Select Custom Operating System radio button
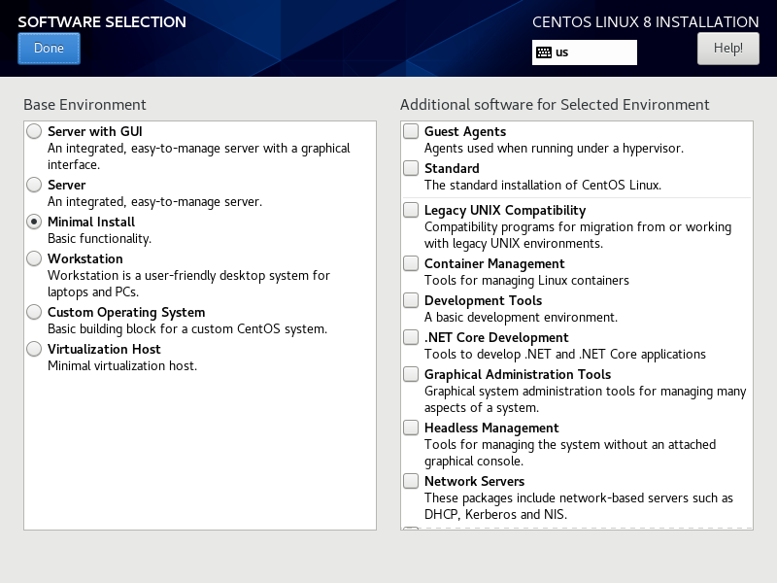The height and width of the screenshot is (583, 777). [x=34, y=312]
